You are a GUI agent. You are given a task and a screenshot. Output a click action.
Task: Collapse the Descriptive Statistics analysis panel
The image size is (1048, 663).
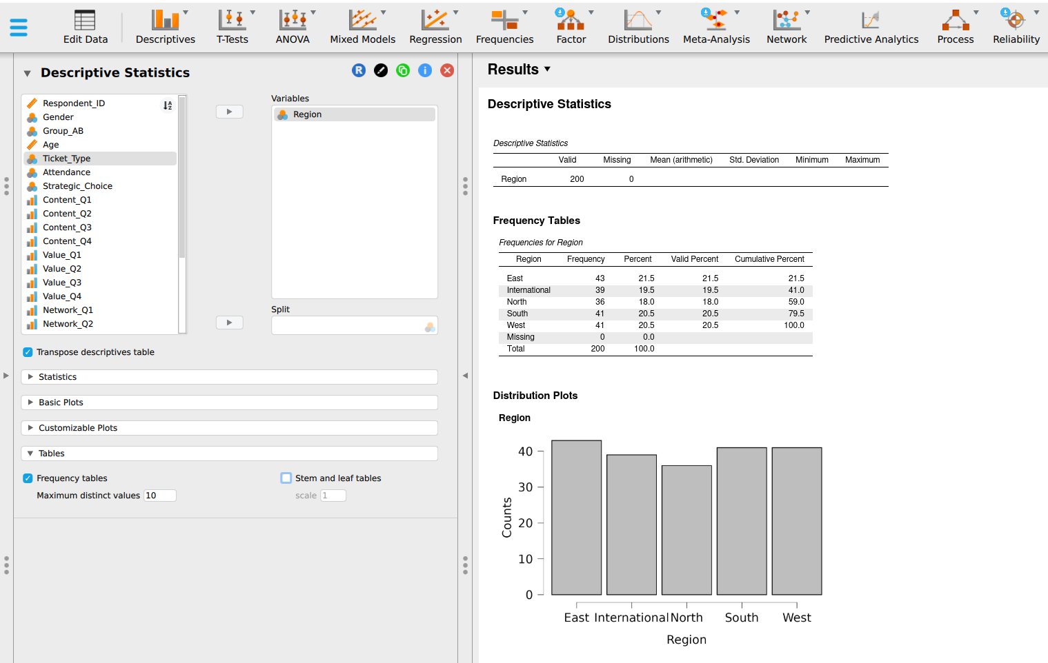28,73
